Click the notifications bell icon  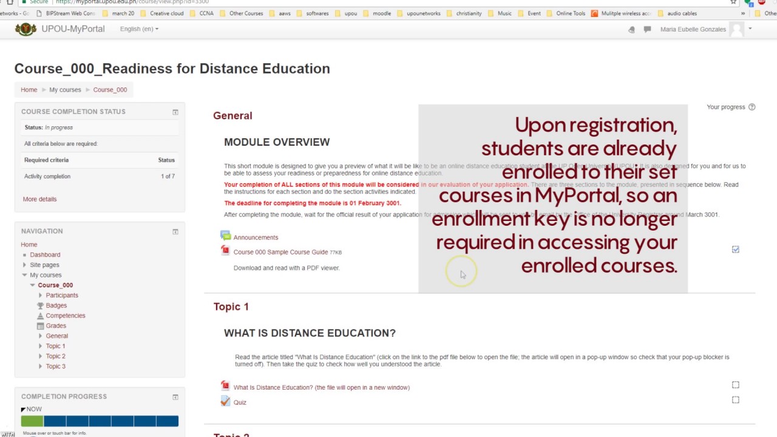pos(632,29)
